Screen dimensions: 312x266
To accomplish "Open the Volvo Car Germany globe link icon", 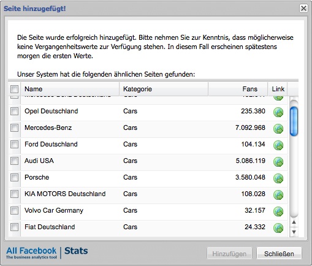I will point(278,211).
